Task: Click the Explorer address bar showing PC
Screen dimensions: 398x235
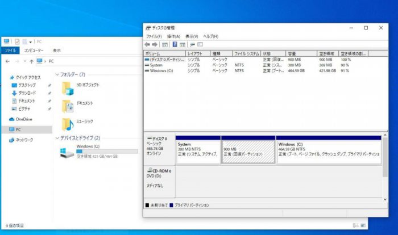Action: (x=89, y=61)
